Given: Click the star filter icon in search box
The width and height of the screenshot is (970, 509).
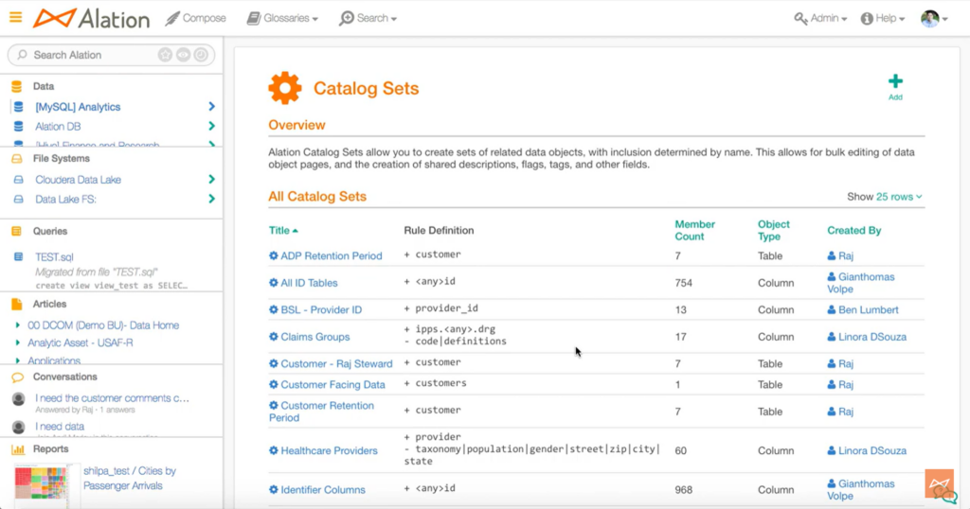Looking at the screenshot, I should [x=165, y=55].
